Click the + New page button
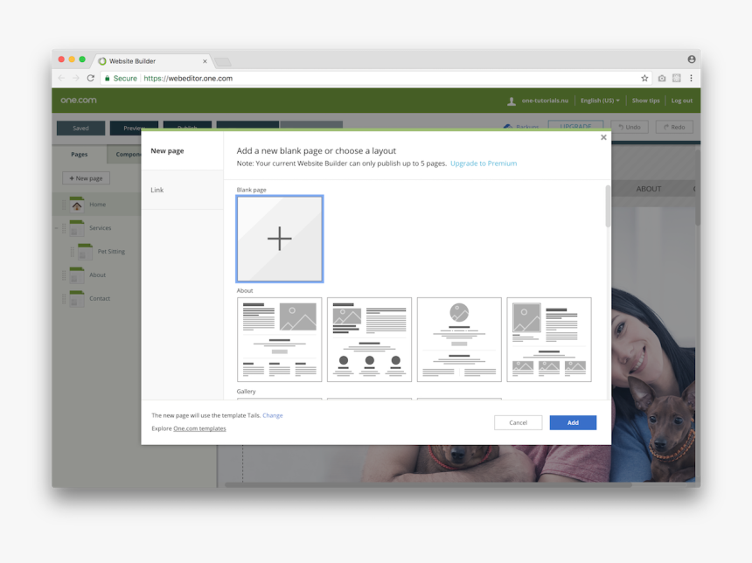The height and width of the screenshot is (563, 752). (x=86, y=178)
